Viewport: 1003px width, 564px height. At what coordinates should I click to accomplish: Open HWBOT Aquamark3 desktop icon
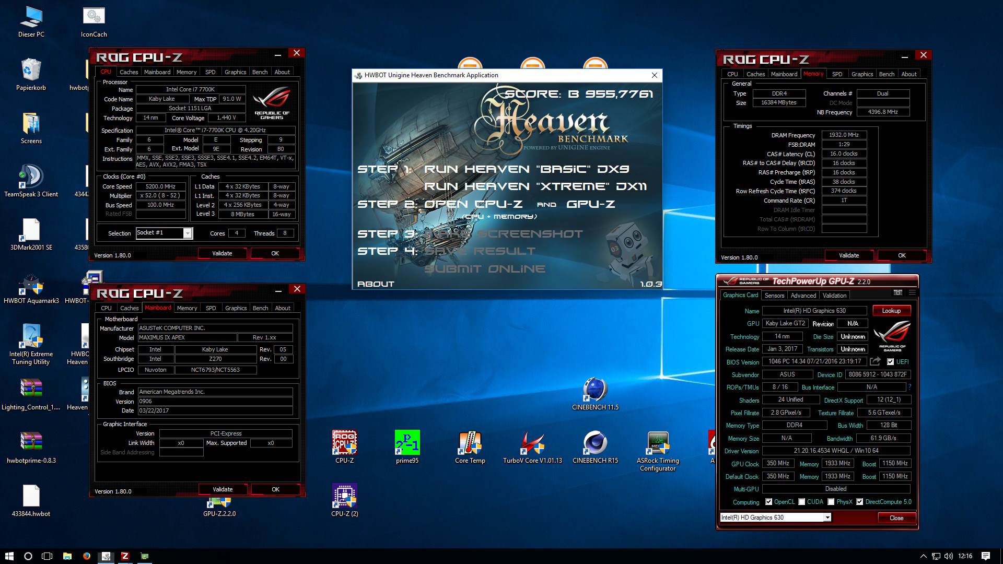pyautogui.click(x=31, y=288)
